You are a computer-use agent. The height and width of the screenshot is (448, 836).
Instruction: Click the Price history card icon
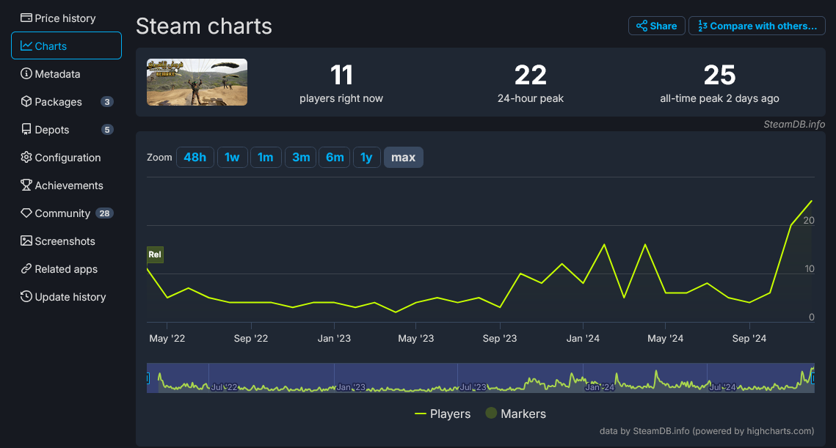(26, 18)
